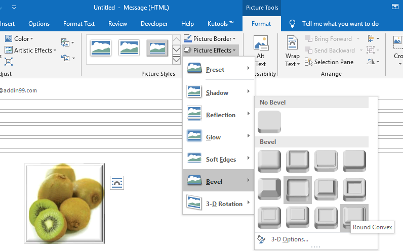
Task: Open Glow effects submenu
Action: (219, 136)
